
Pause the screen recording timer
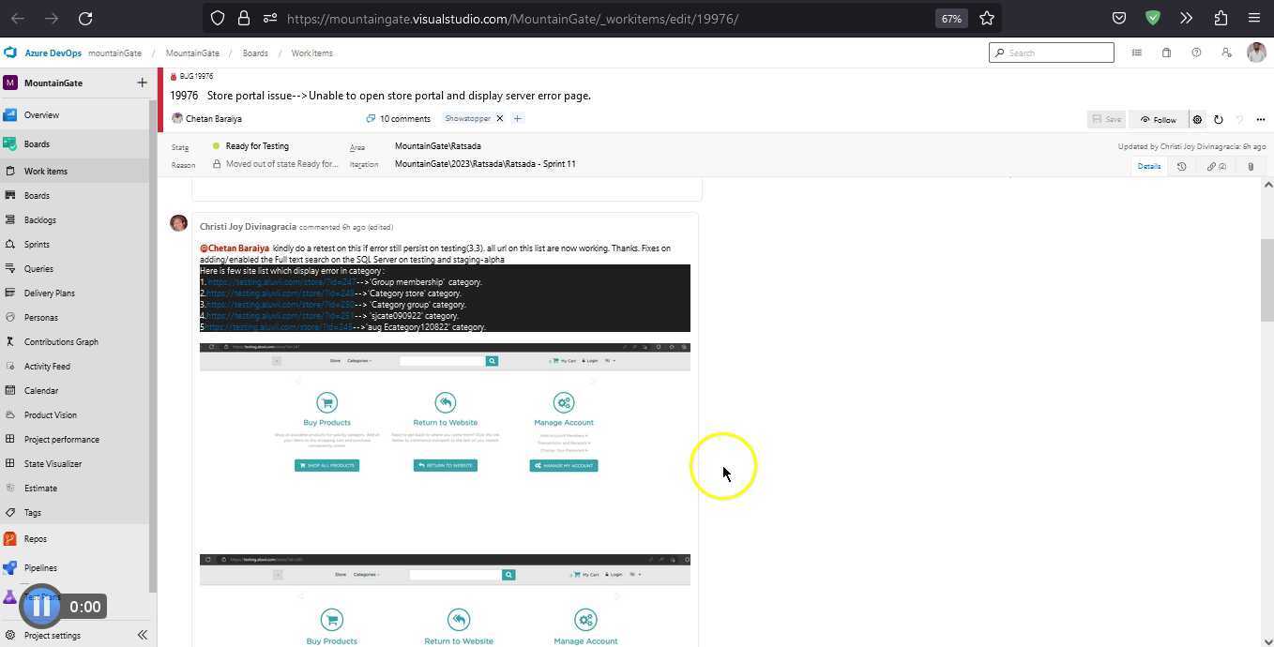point(41,606)
